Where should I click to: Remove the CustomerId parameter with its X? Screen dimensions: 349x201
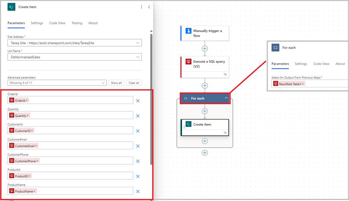(138, 131)
